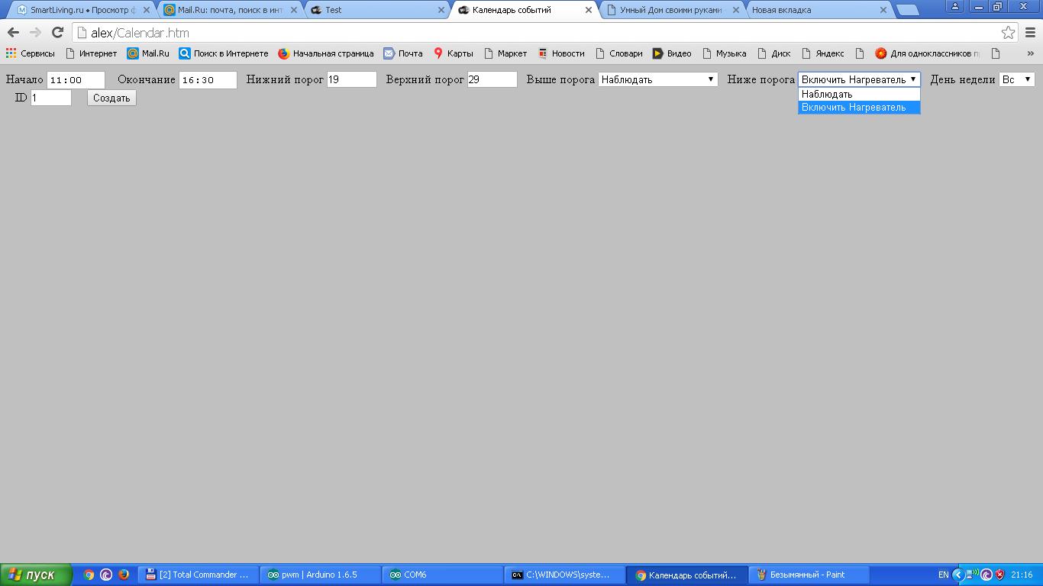Open the Интернет bookmark

point(92,53)
